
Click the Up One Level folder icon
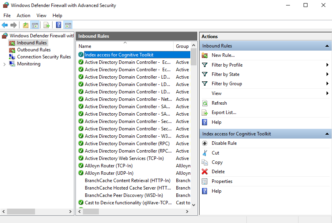[26, 25]
